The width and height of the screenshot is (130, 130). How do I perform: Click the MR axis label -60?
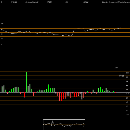pos(127,106)
